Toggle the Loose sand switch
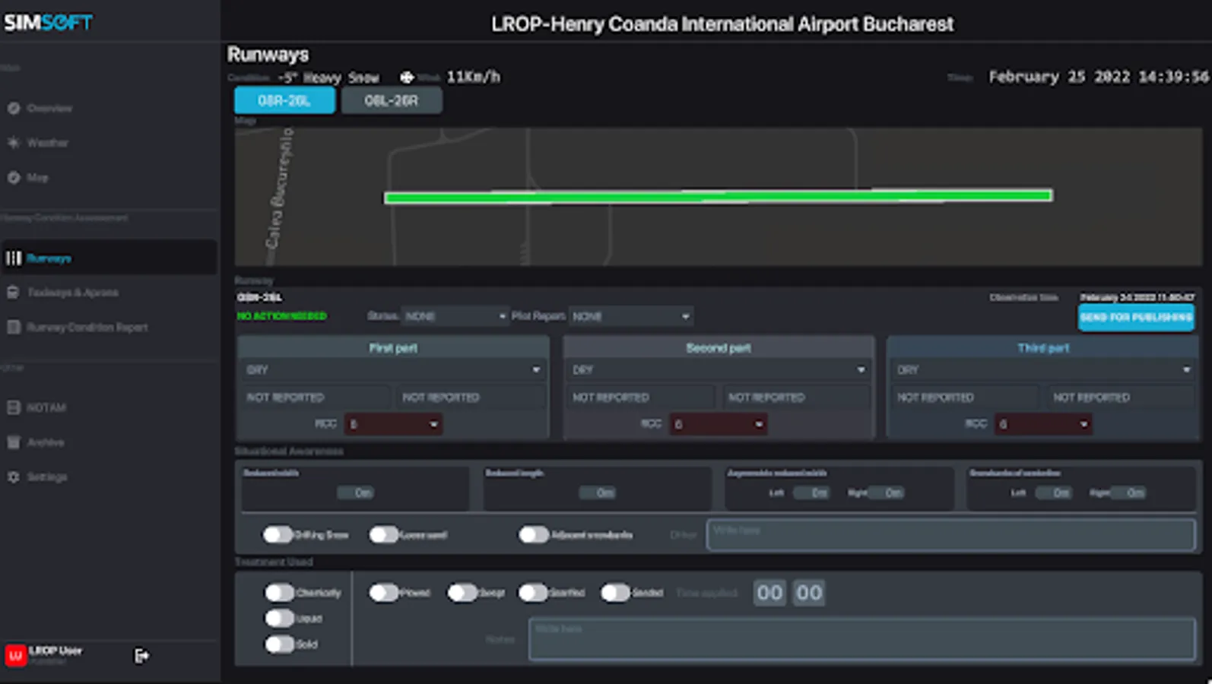 click(x=384, y=535)
